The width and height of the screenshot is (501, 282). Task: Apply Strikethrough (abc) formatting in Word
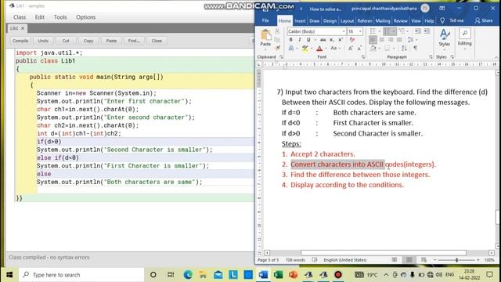click(323, 40)
